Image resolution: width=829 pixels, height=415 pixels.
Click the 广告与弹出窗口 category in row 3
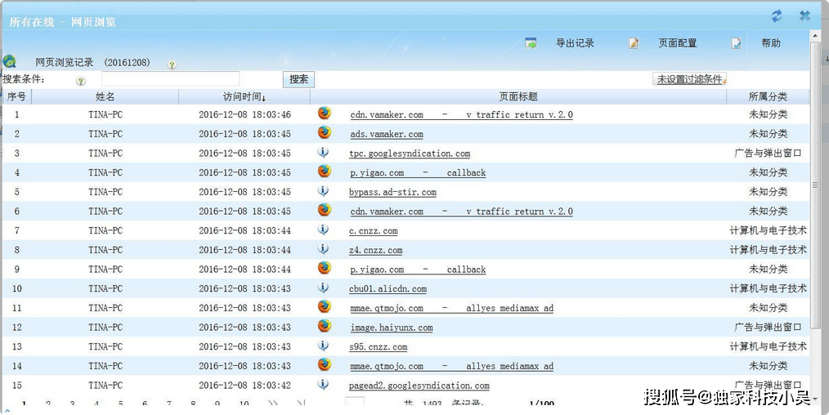pos(768,153)
